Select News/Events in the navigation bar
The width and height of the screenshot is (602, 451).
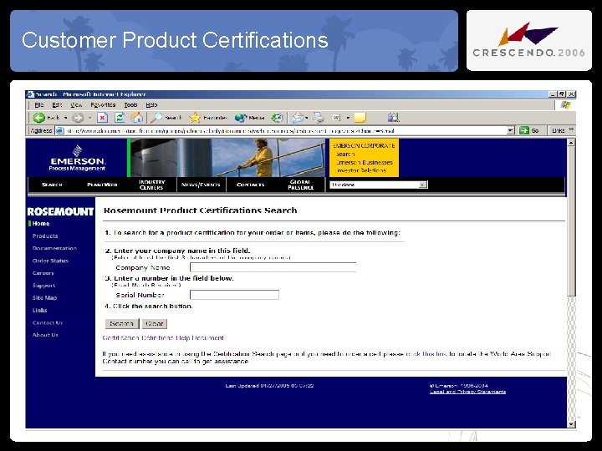click(201, 185)
